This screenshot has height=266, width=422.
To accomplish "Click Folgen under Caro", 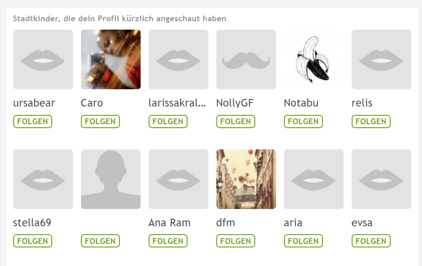I will [x=100, y=122].
